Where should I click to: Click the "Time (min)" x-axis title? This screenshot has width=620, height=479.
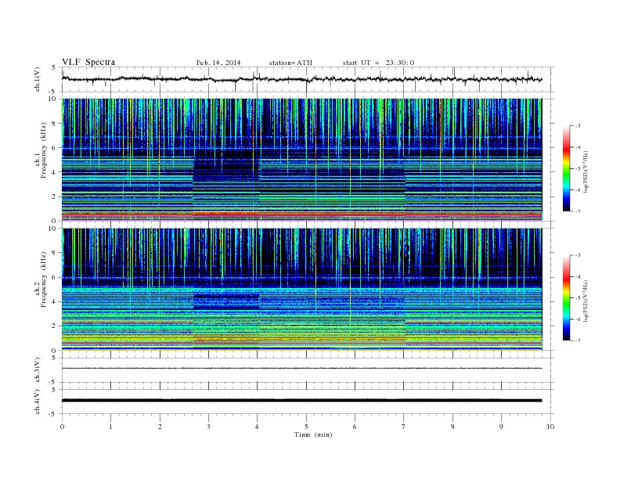(313, 434)
